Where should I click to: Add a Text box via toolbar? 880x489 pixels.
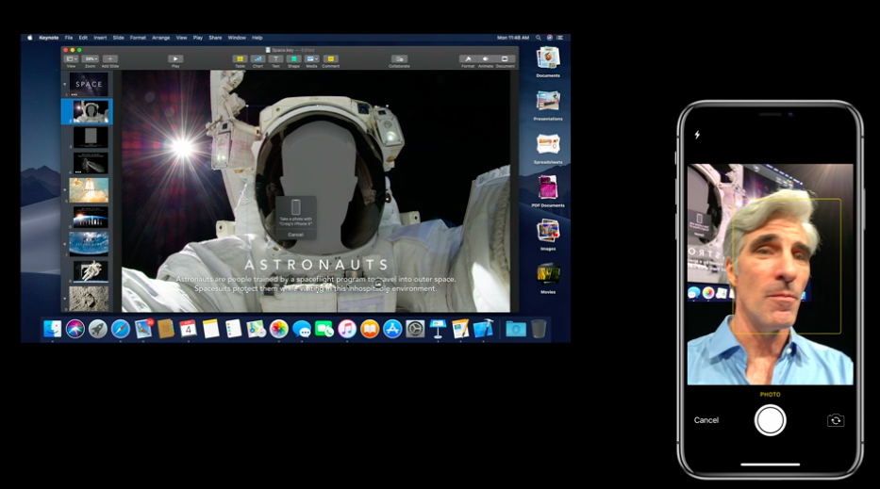click(275, 58)
